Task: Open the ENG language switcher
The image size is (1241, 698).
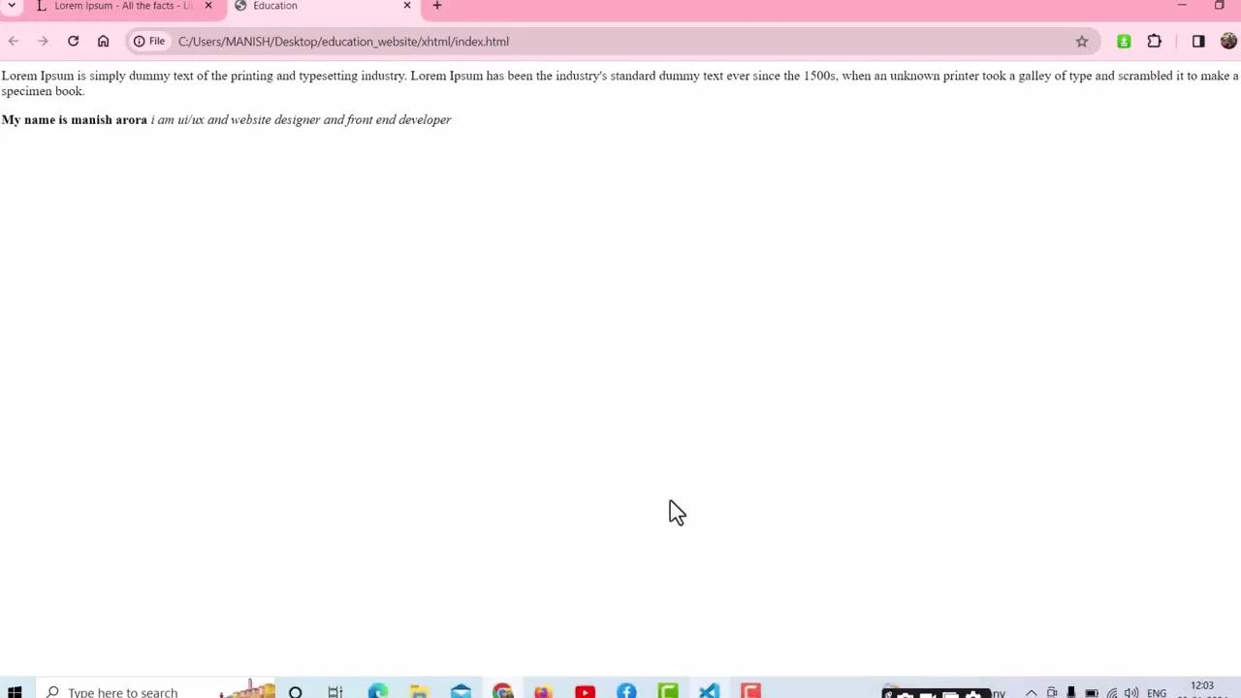Action: point(1156,692)
